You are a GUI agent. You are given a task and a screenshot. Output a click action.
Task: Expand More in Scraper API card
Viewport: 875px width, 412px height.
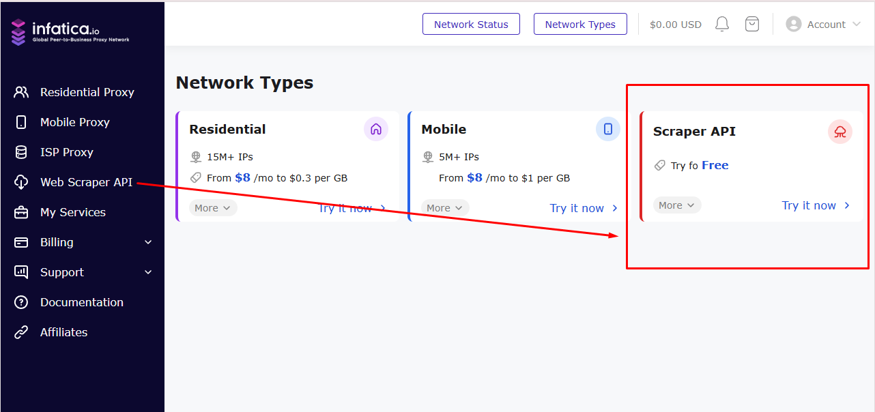[x=677, y=205]
